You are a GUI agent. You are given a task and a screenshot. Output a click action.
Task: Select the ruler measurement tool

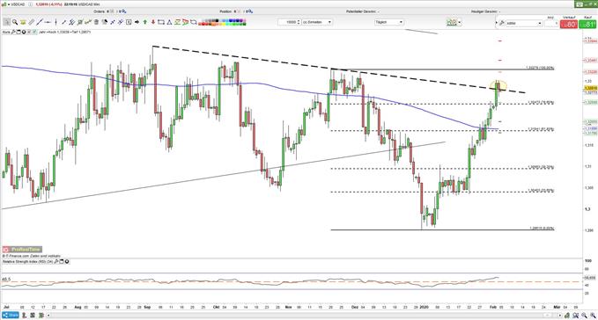pyautogui.click(x=32, y=22)
